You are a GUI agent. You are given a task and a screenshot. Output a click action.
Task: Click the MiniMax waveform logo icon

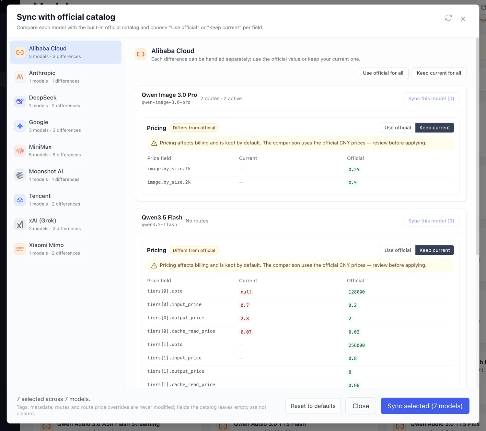tap(20, 151)
